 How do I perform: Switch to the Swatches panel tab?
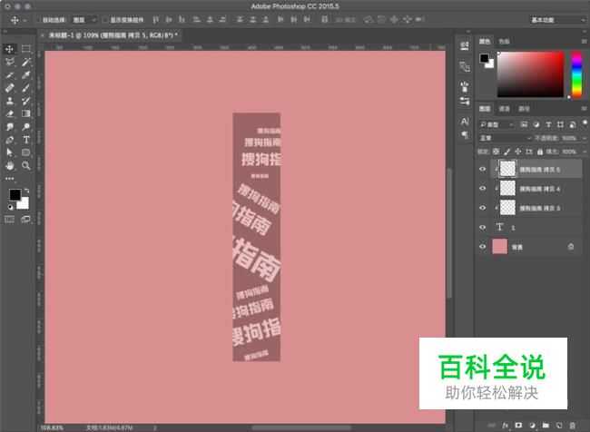tap(504, 42)
